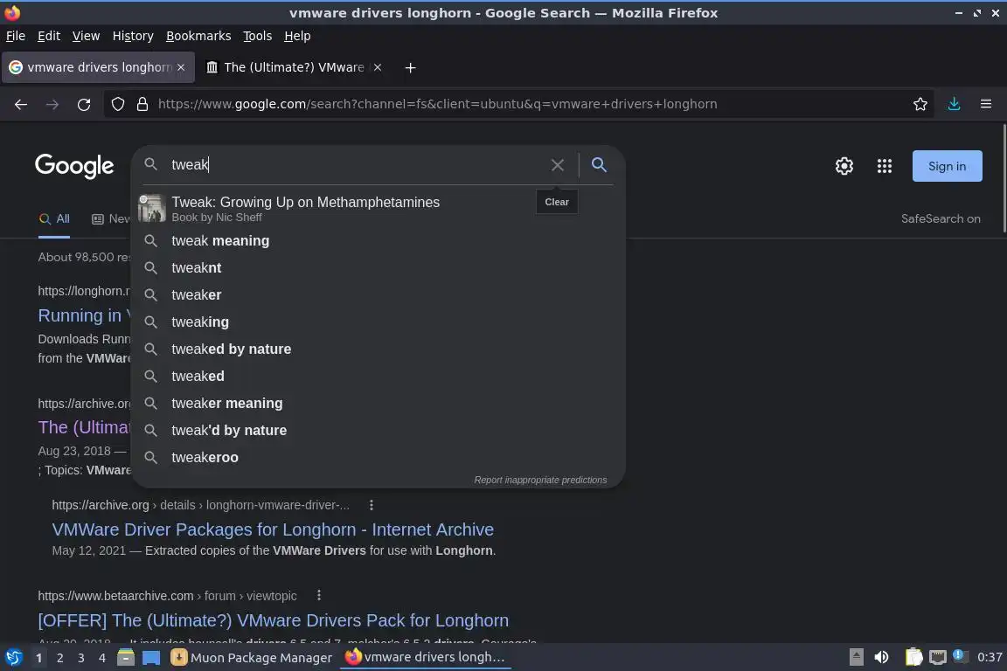The width and height of the screenshot is (1007, 671).
Task: Open the SafeSearch on setting
Action: point(941,219)
